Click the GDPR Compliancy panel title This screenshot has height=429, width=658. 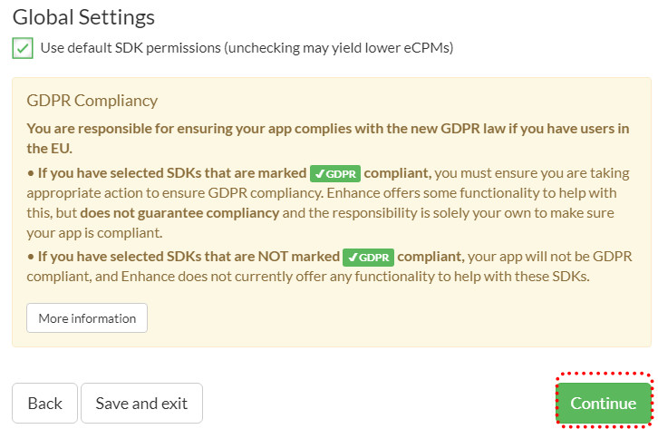92,101
